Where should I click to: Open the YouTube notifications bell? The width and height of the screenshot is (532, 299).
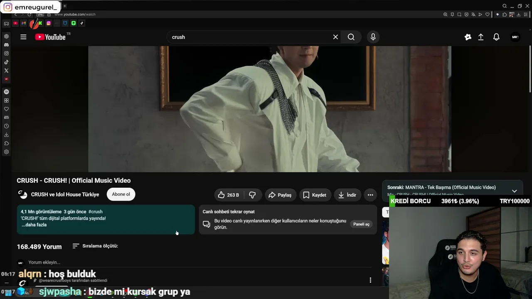point(496,37)
